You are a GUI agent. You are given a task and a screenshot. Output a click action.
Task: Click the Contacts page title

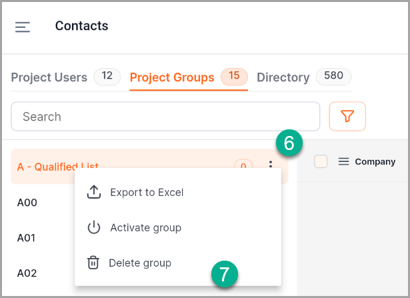81,26
